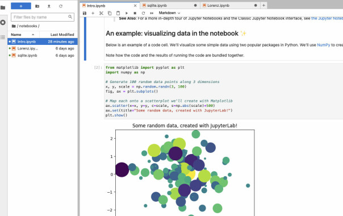Screen dimensions: 343x216
Task: Click the Name column sort arrow
Action: point(33,35)
